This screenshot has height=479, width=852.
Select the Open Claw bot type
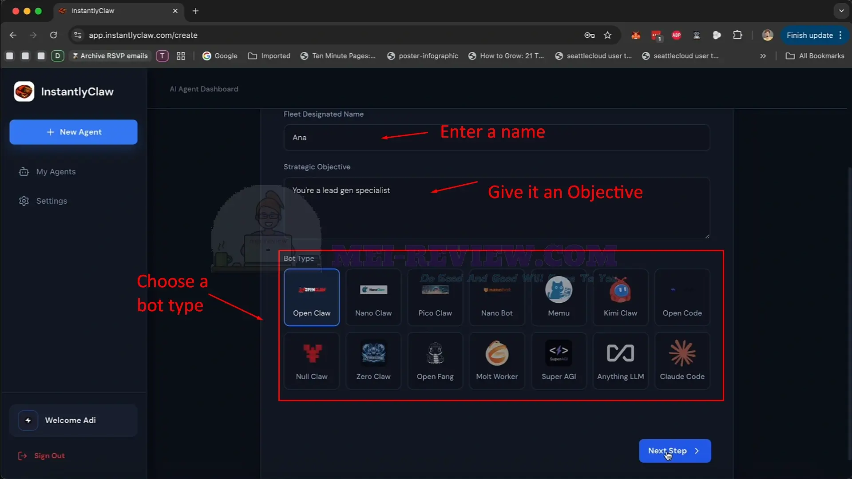312,297
